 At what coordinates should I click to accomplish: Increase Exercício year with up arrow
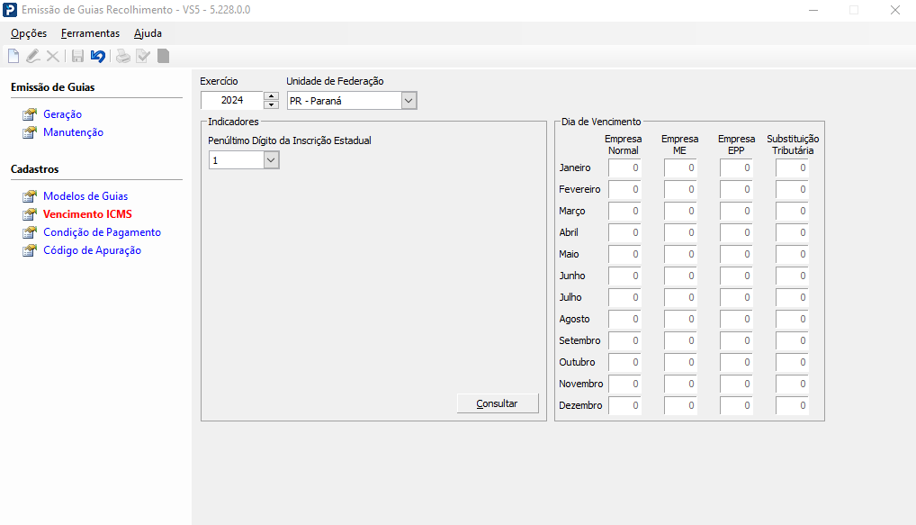(271, 95)
